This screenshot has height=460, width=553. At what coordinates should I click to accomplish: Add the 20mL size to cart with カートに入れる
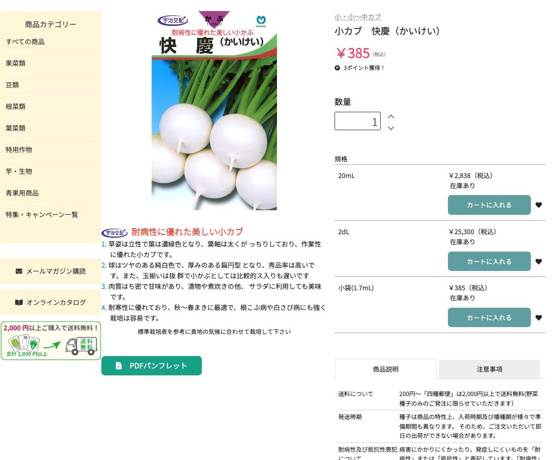[x=489, y=205]
